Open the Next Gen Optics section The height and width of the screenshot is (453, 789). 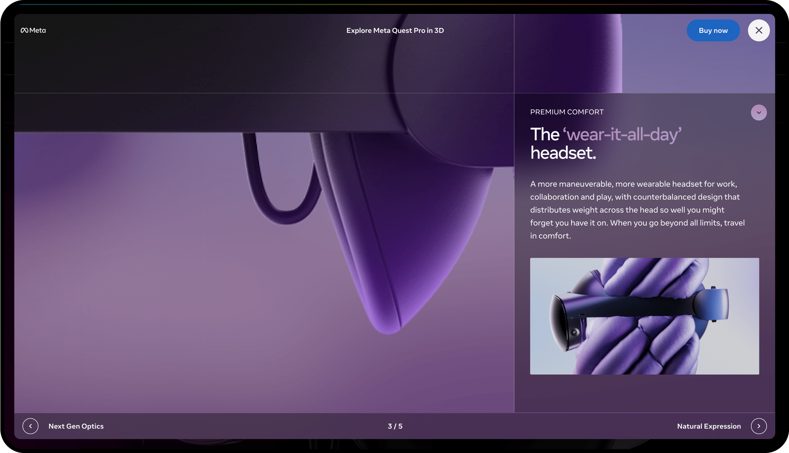(x=76, y=426)
